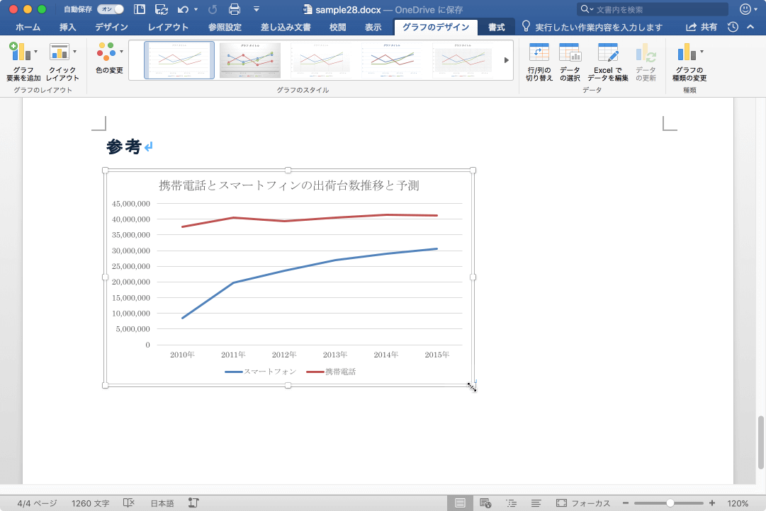The height and width of the screenshot is (511, 766).
Task: Click the Redo/Repeat icon
Action: [x=213, y=9]
